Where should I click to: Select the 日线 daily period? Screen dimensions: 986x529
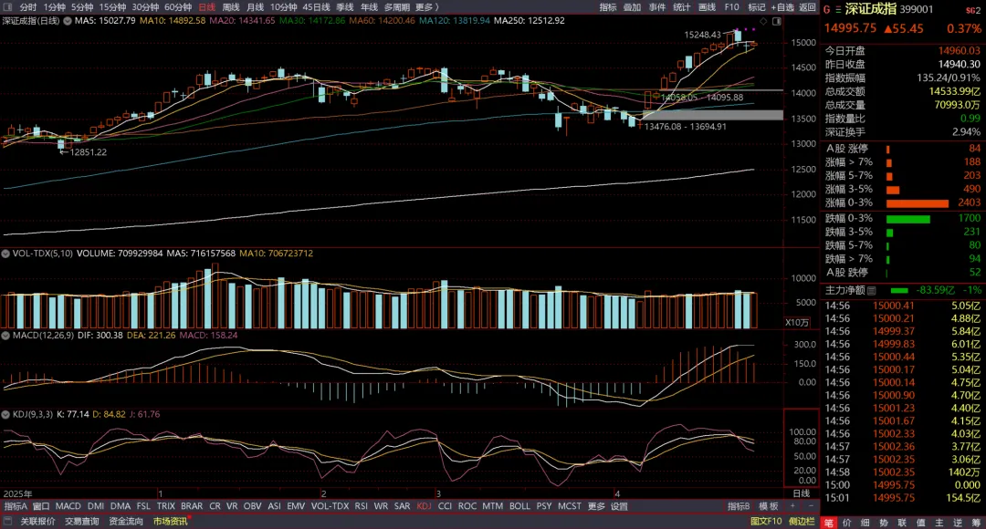tap(206, 7)
